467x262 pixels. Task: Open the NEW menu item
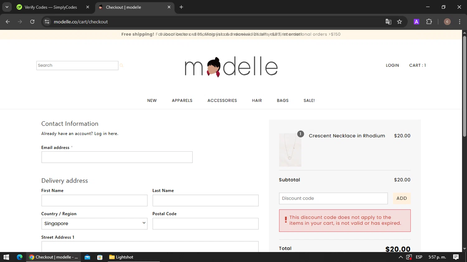[152, 100]
